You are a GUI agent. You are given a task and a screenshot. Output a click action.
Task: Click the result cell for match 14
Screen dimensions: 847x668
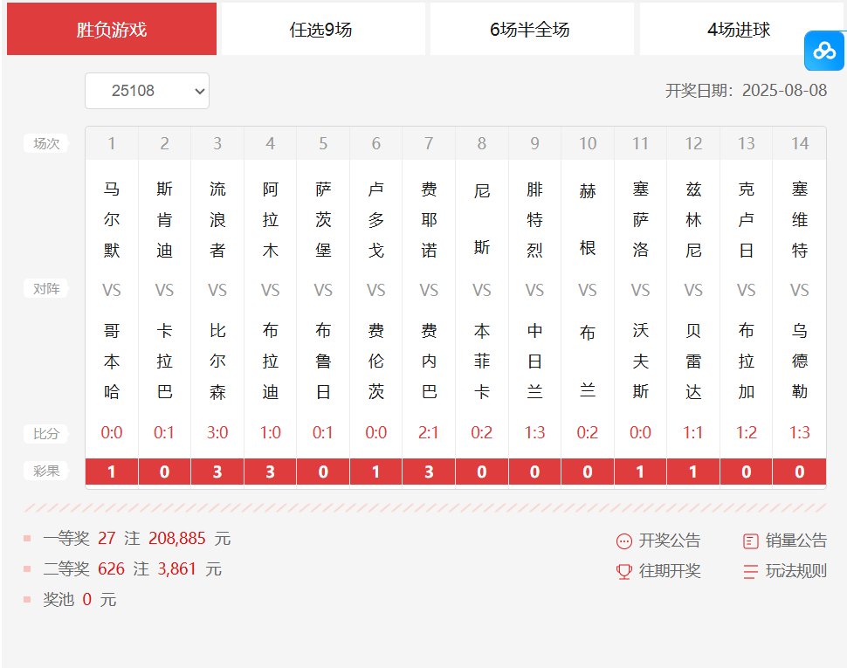[800, 472]
